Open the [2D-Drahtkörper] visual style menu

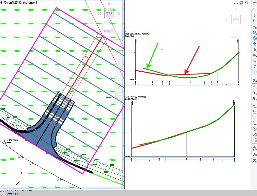(25, 3)
